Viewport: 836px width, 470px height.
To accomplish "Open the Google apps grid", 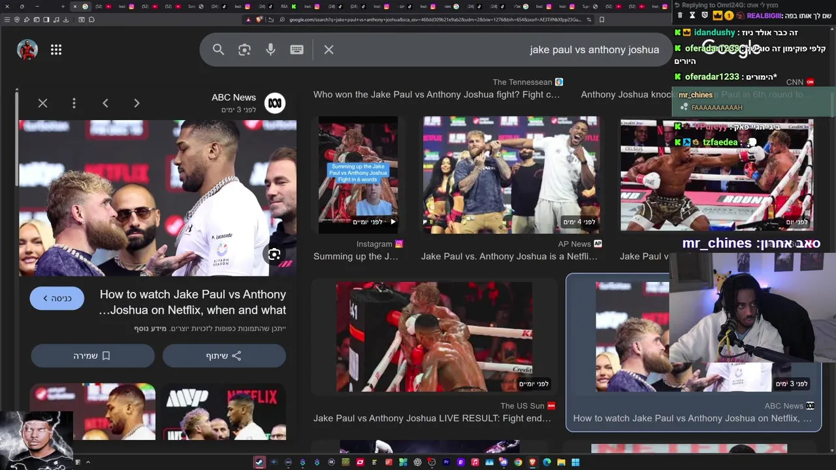I will [56, 50].
